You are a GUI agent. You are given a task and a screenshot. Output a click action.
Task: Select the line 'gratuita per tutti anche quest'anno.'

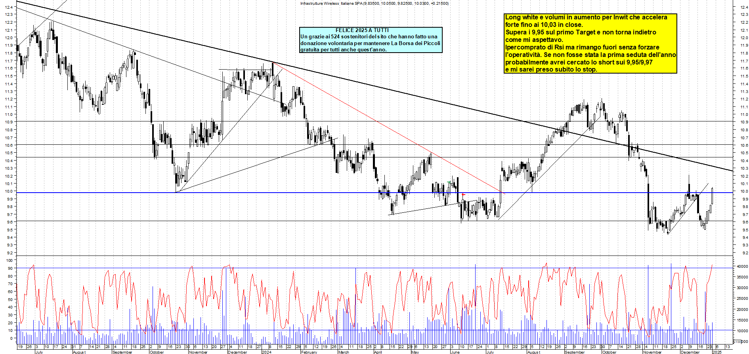tap(343, 50)
